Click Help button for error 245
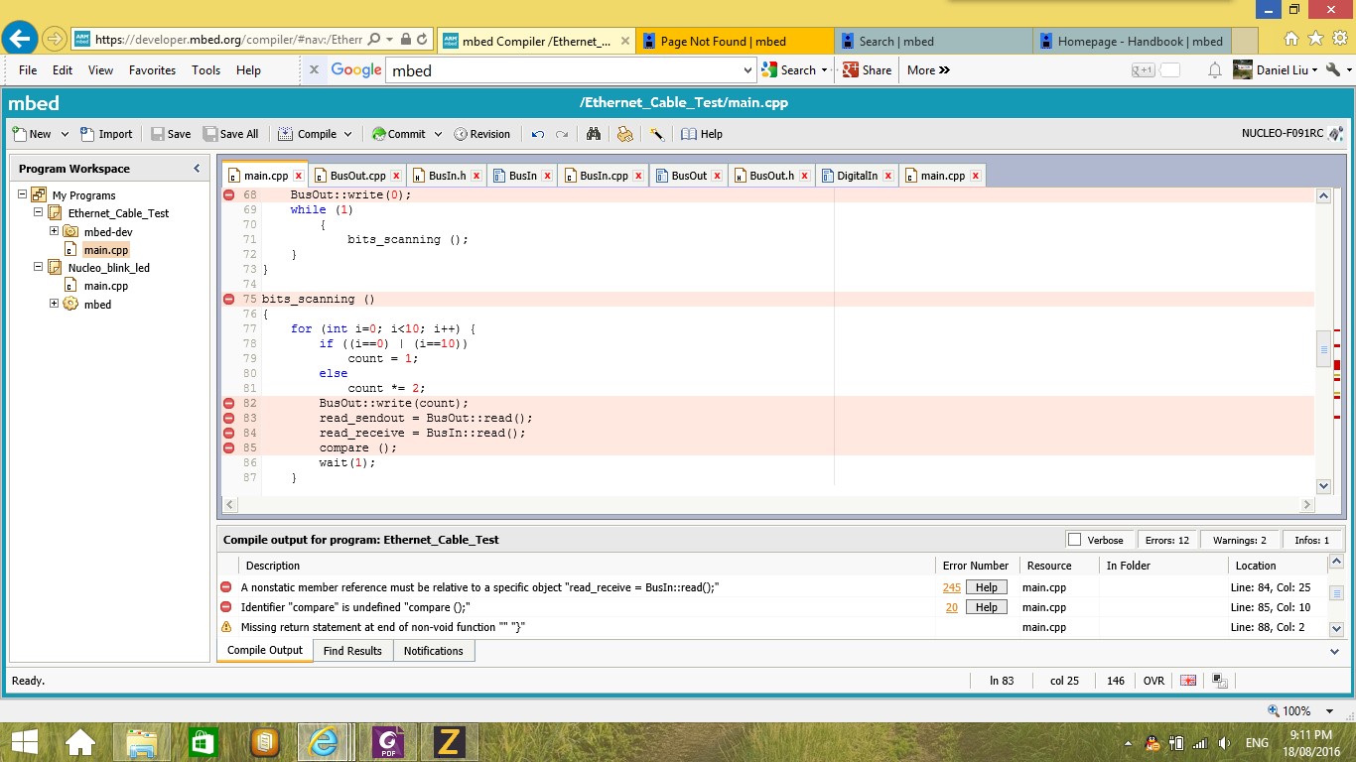1356x762 pixels. coord(986,587)
